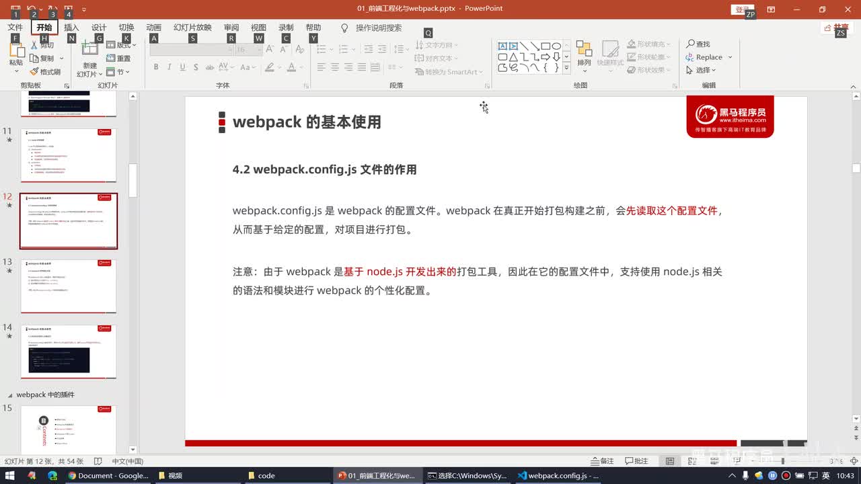Viewport: 861px width, 484px height.
Task: Open the Slide Show (幻灯片放映) tab
Action: [192, 28]
